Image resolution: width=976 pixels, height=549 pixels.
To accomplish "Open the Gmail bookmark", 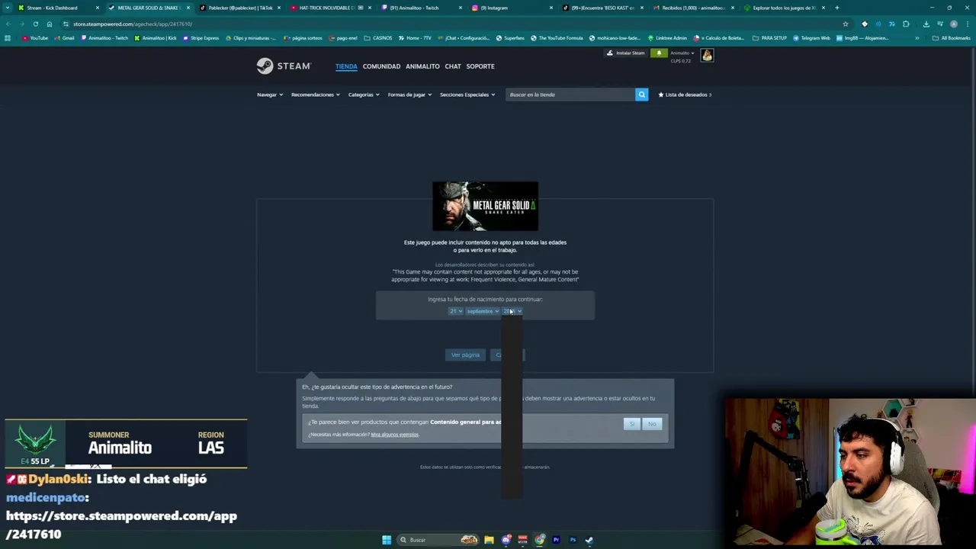I will pos(64,38).
